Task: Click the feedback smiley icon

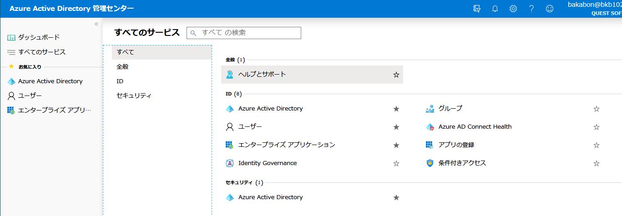Action: pos(550,9)
